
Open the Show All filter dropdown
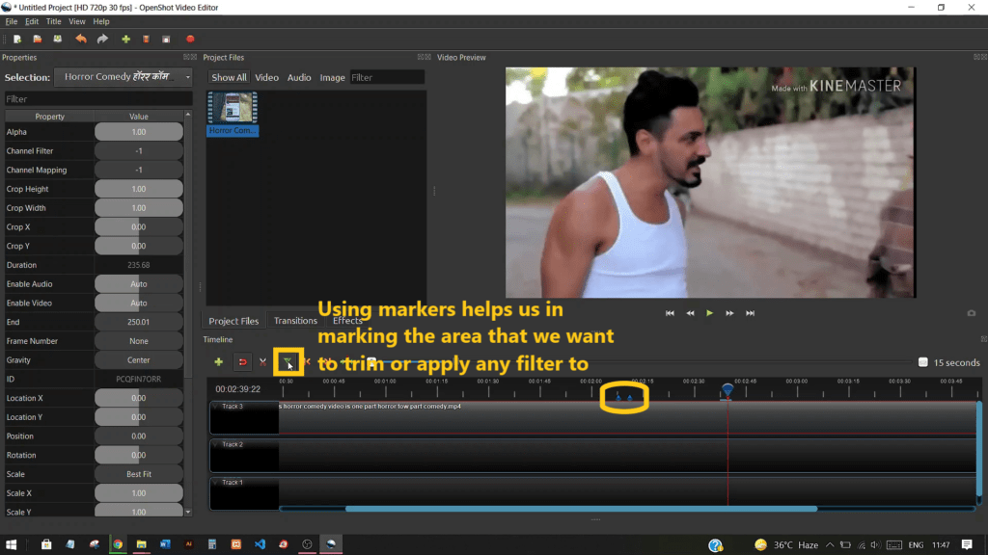229,77
